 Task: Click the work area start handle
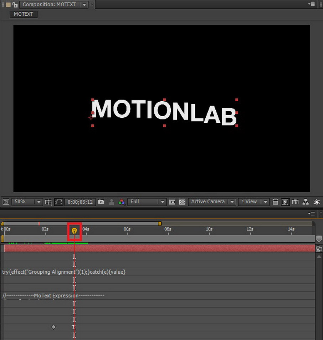click(x=2, y=239)
